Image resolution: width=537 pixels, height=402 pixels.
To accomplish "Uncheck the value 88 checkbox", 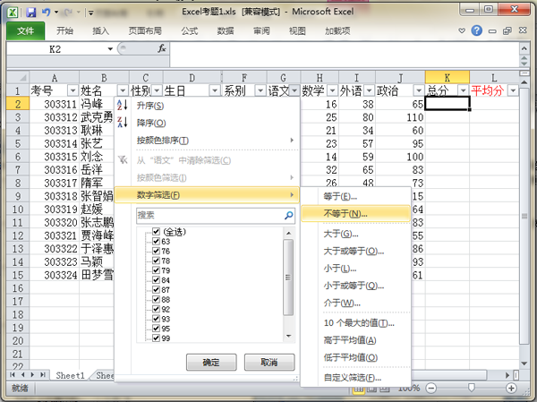I will pos(156,300).
